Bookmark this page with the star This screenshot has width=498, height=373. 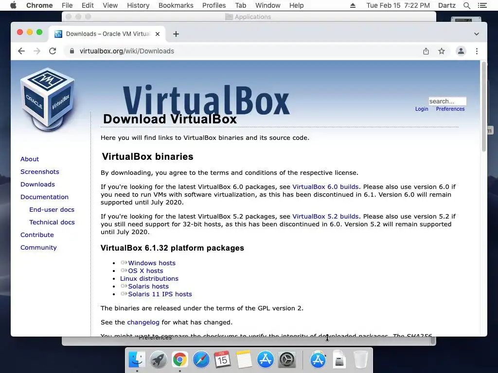point(442,51)
